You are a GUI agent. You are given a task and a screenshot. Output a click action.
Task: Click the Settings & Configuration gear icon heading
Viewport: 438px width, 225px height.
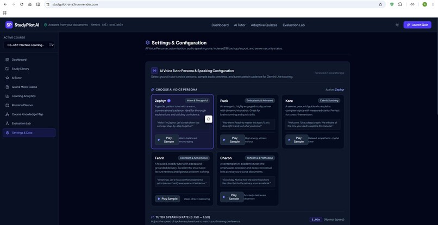(147, 43)
